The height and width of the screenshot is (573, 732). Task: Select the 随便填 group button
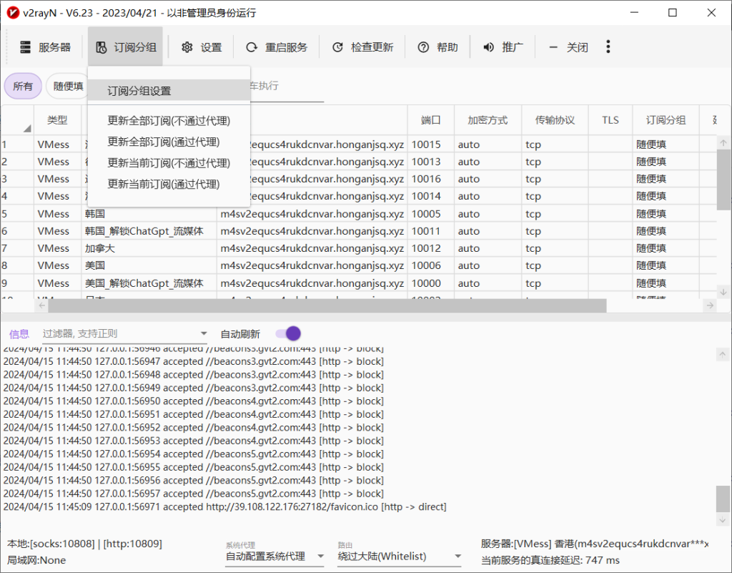point(67,85)
